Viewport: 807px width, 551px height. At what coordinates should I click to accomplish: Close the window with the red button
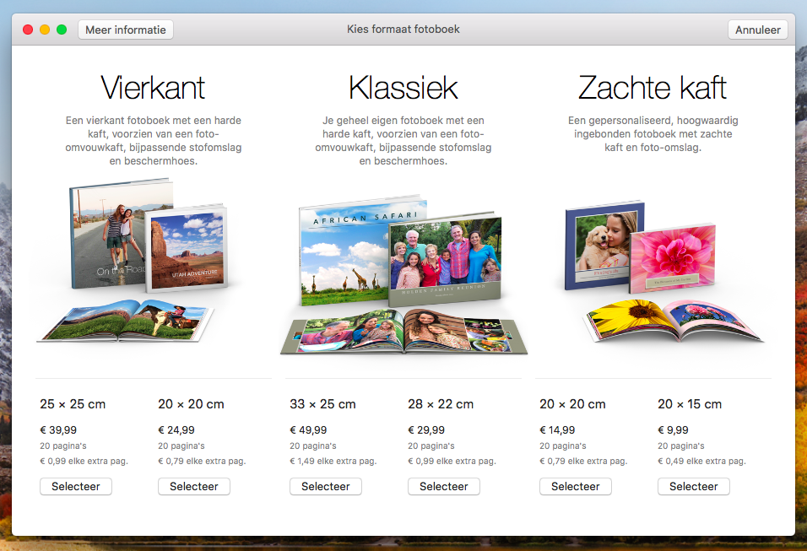[28, 30]
